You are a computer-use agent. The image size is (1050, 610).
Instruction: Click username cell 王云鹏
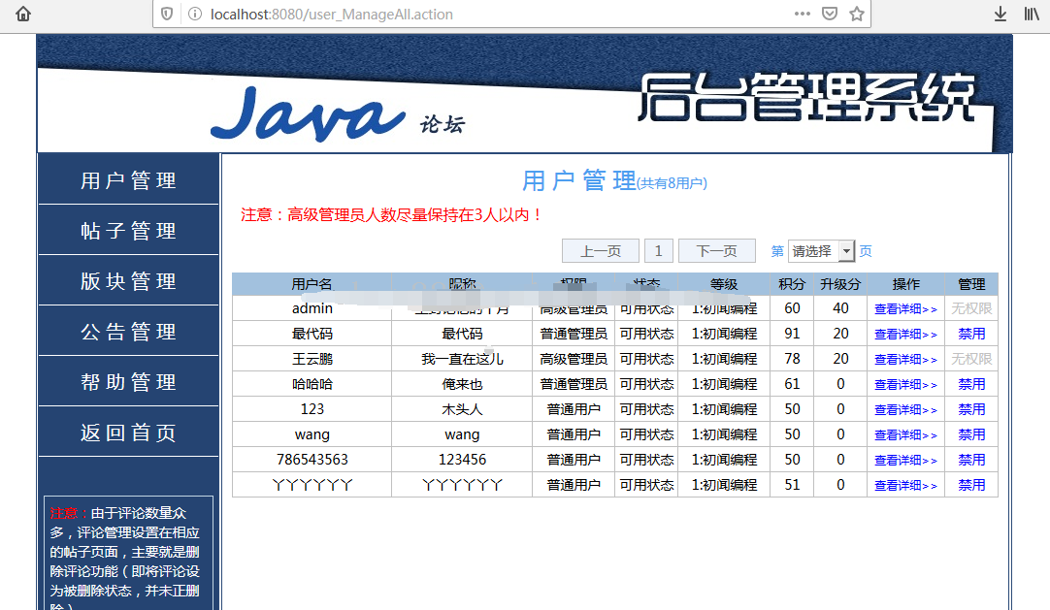pyautogui.click(x=312, y=359)
